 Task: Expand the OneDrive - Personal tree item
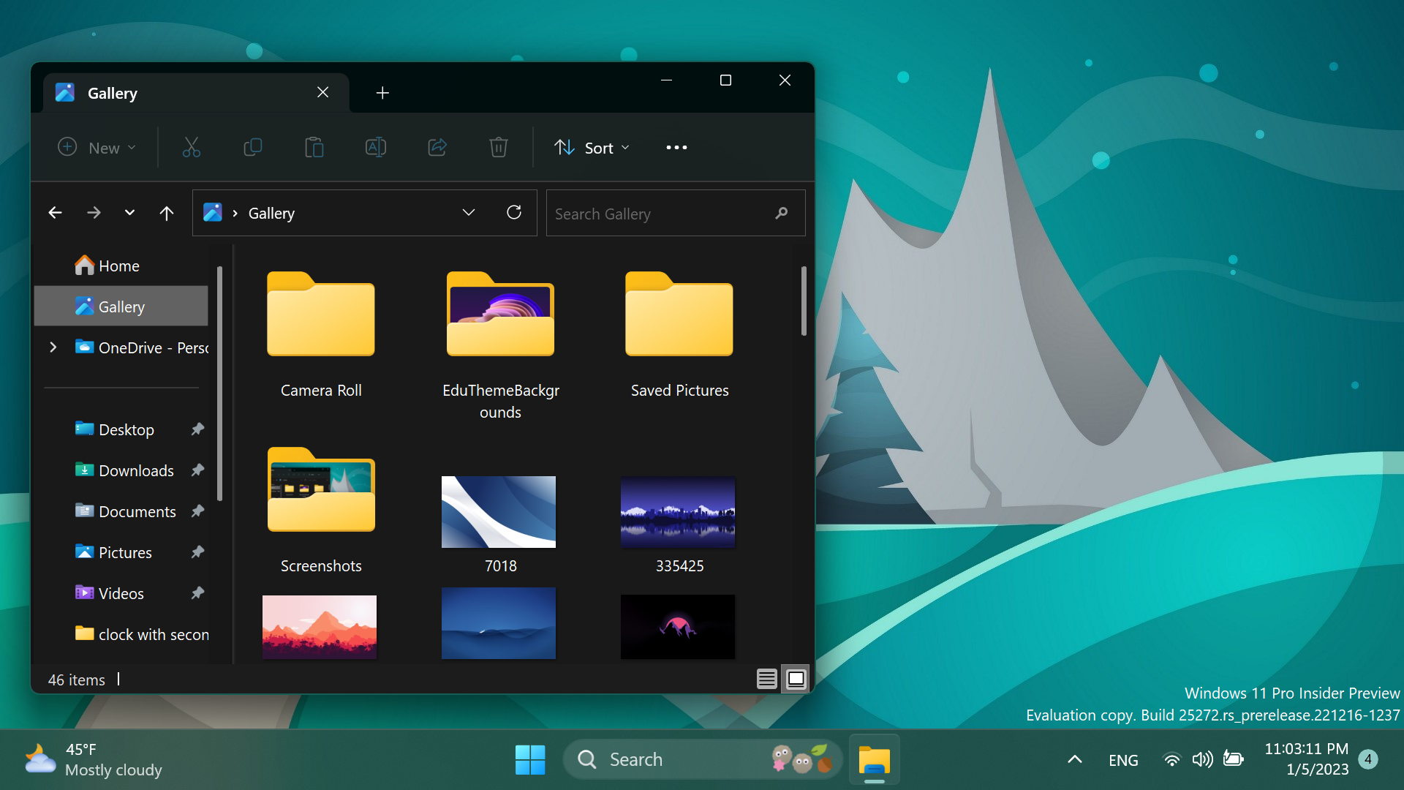52,347
